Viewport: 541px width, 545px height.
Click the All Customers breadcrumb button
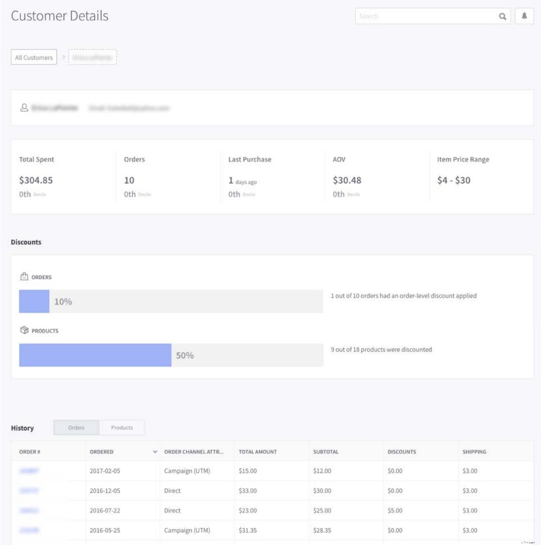point(34,57)
